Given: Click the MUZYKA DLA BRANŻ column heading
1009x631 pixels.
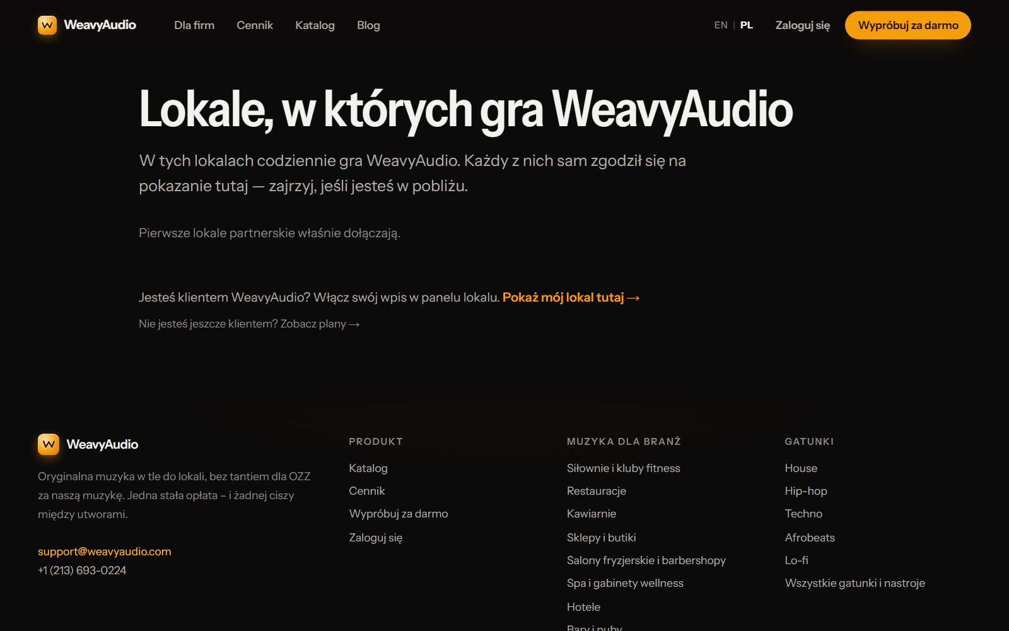Looking at the screenshot, I should pos(624,442).
